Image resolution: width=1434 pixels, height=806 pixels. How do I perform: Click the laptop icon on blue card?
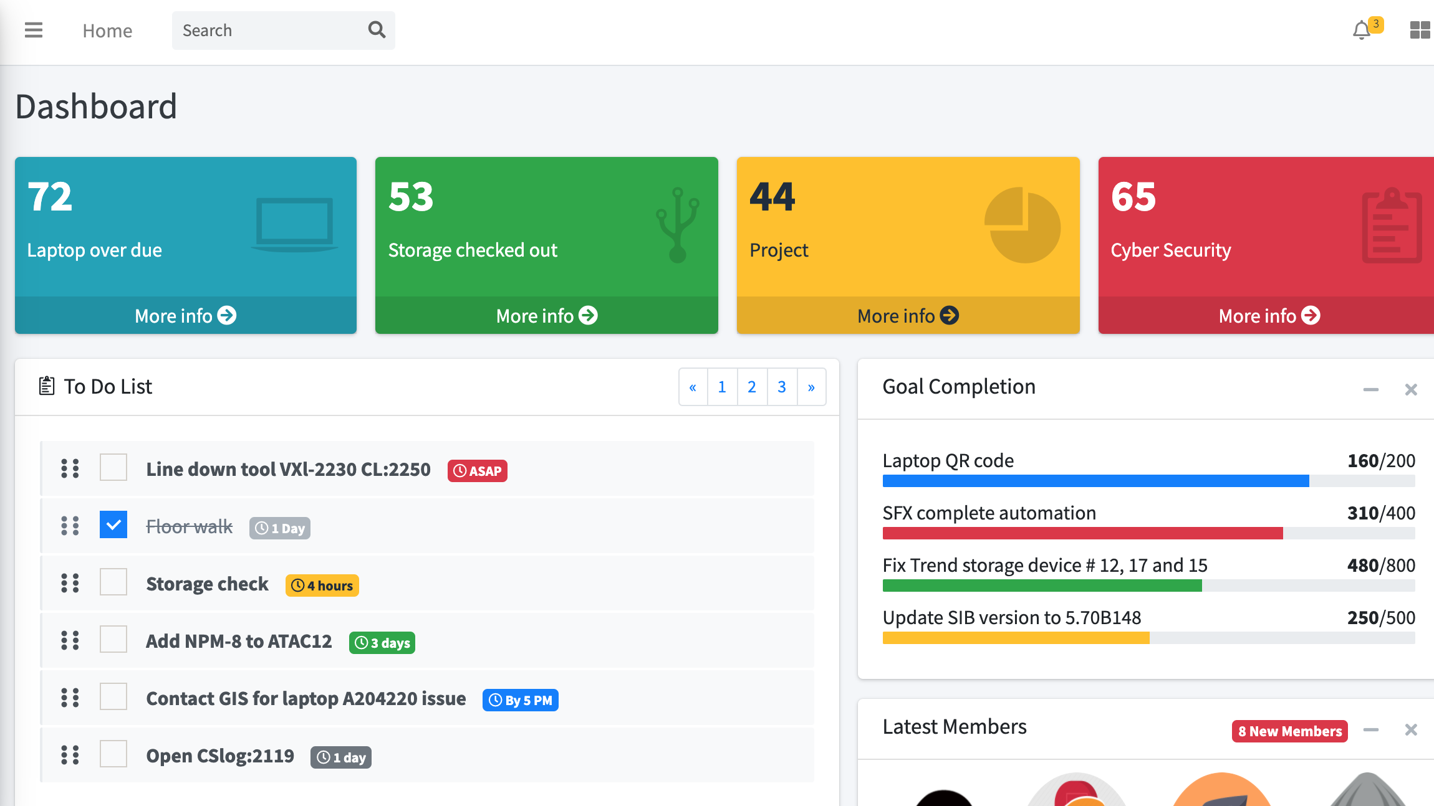tap(294, 224)
